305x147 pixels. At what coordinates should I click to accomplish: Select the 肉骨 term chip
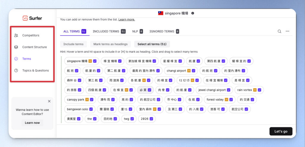[164, 90]
